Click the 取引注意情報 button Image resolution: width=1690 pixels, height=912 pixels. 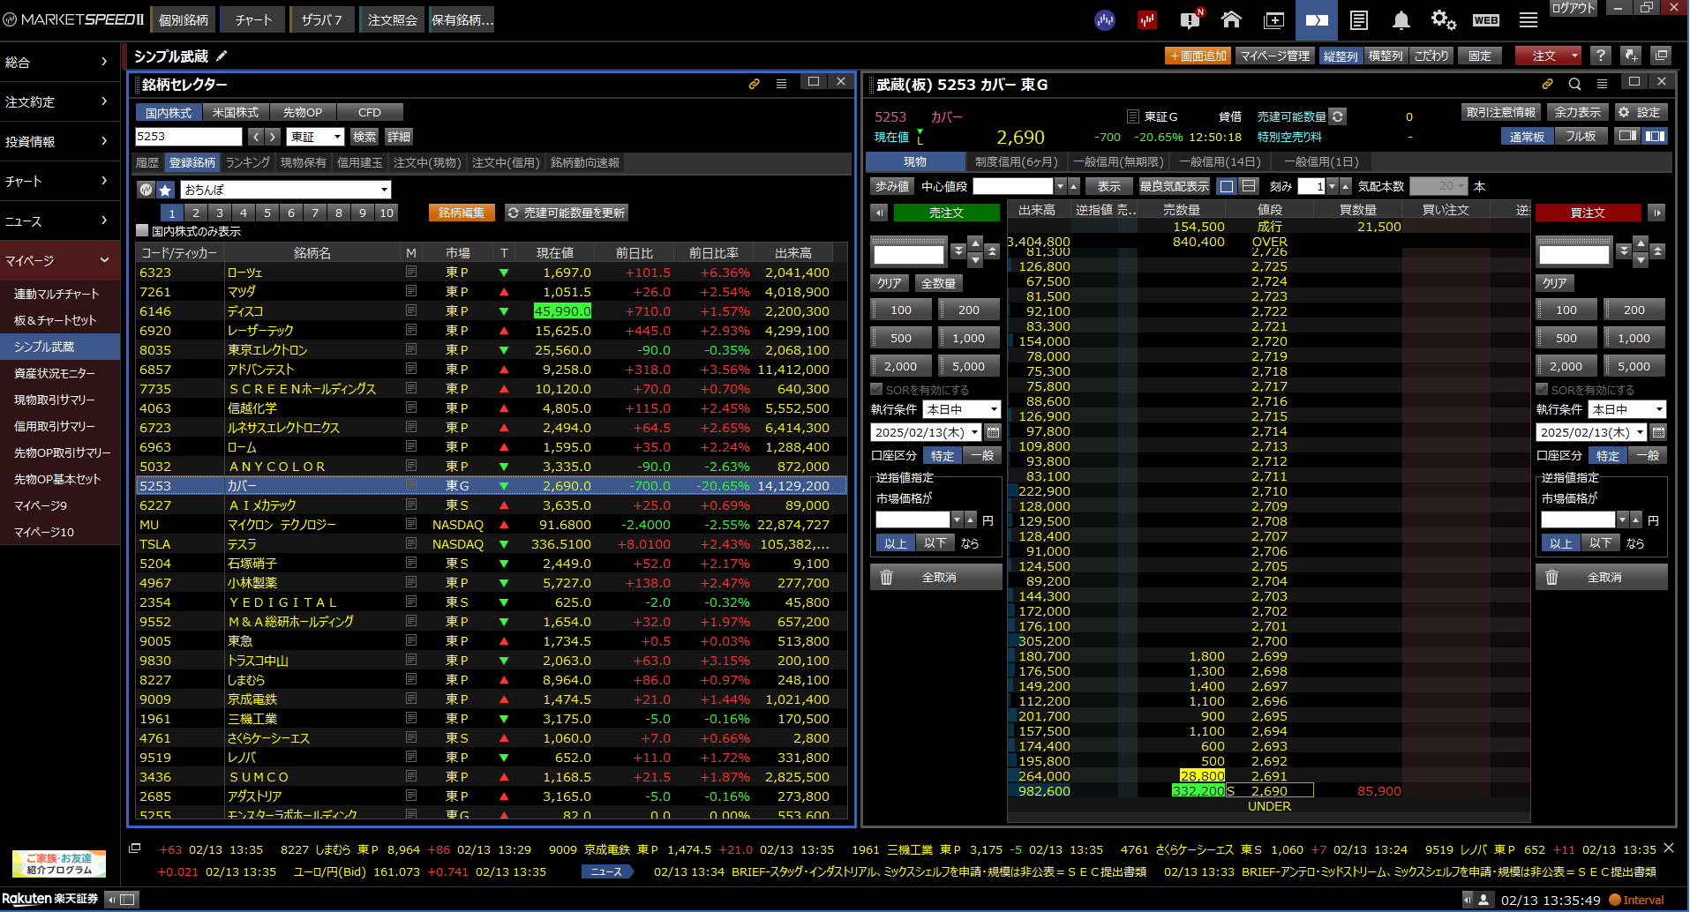[1500, 112]
